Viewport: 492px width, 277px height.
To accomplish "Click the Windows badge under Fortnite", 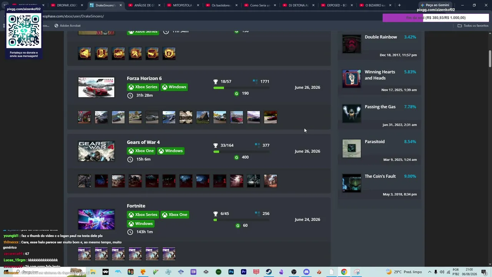I will coord(141,224).
